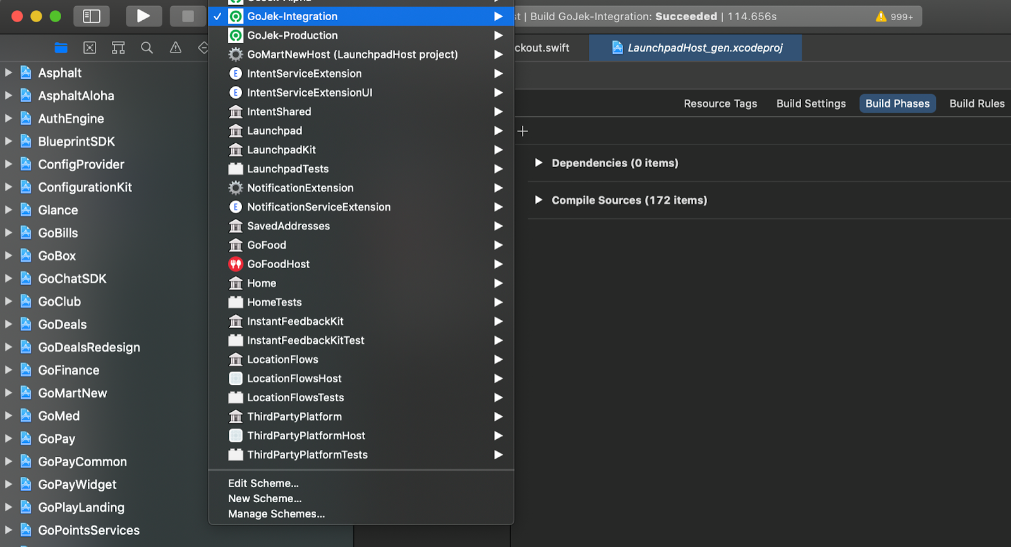Run the build with the Play button

pyautogui.click(x=143, y=16)
